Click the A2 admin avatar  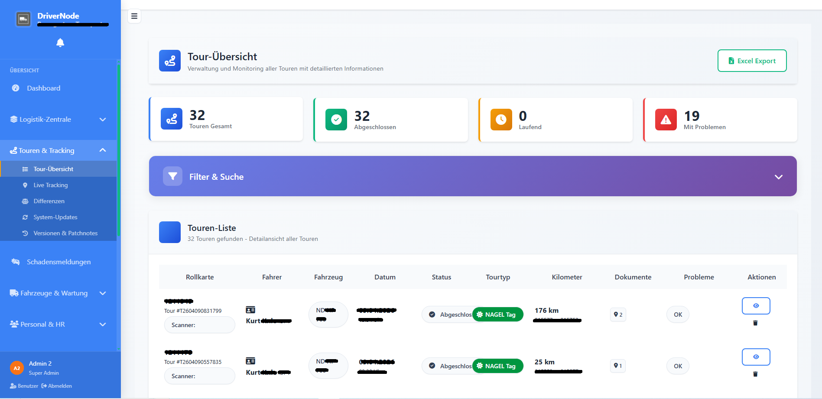[17, 368]
